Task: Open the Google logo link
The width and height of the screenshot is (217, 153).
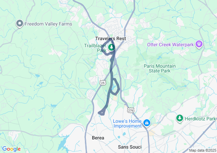Action: (x=11, y=149)
